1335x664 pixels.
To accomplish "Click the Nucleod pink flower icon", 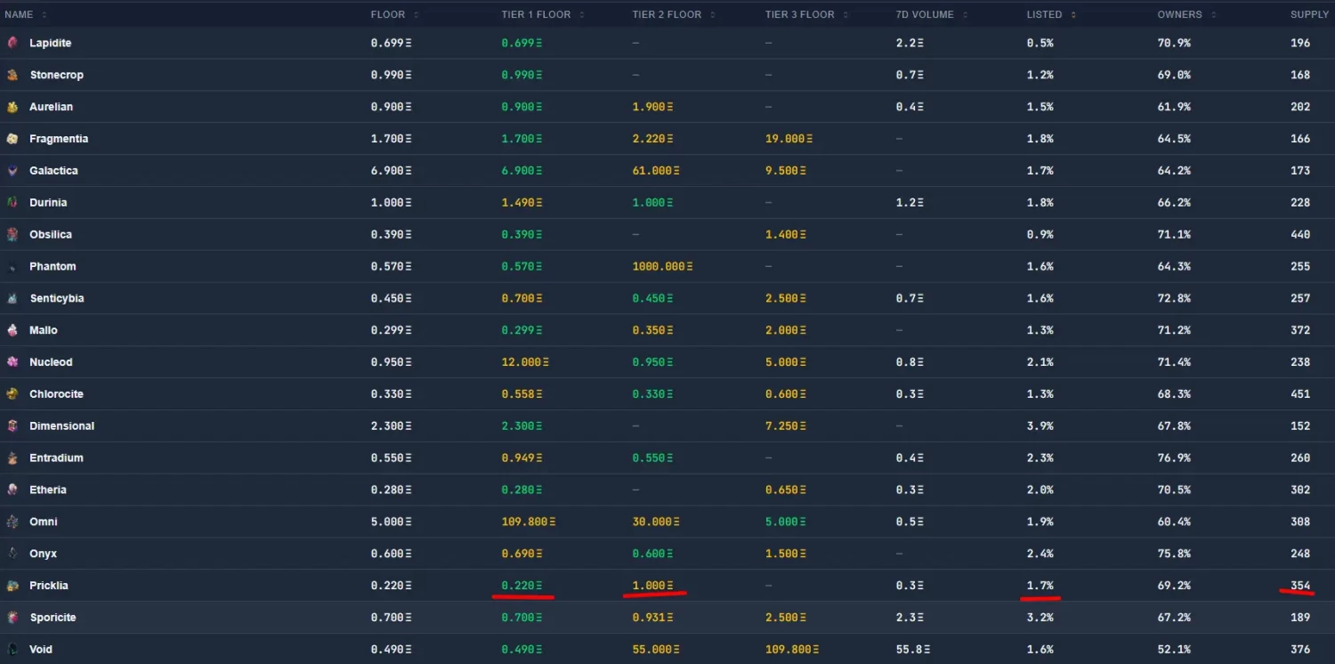I will click(x=12, y=362).
